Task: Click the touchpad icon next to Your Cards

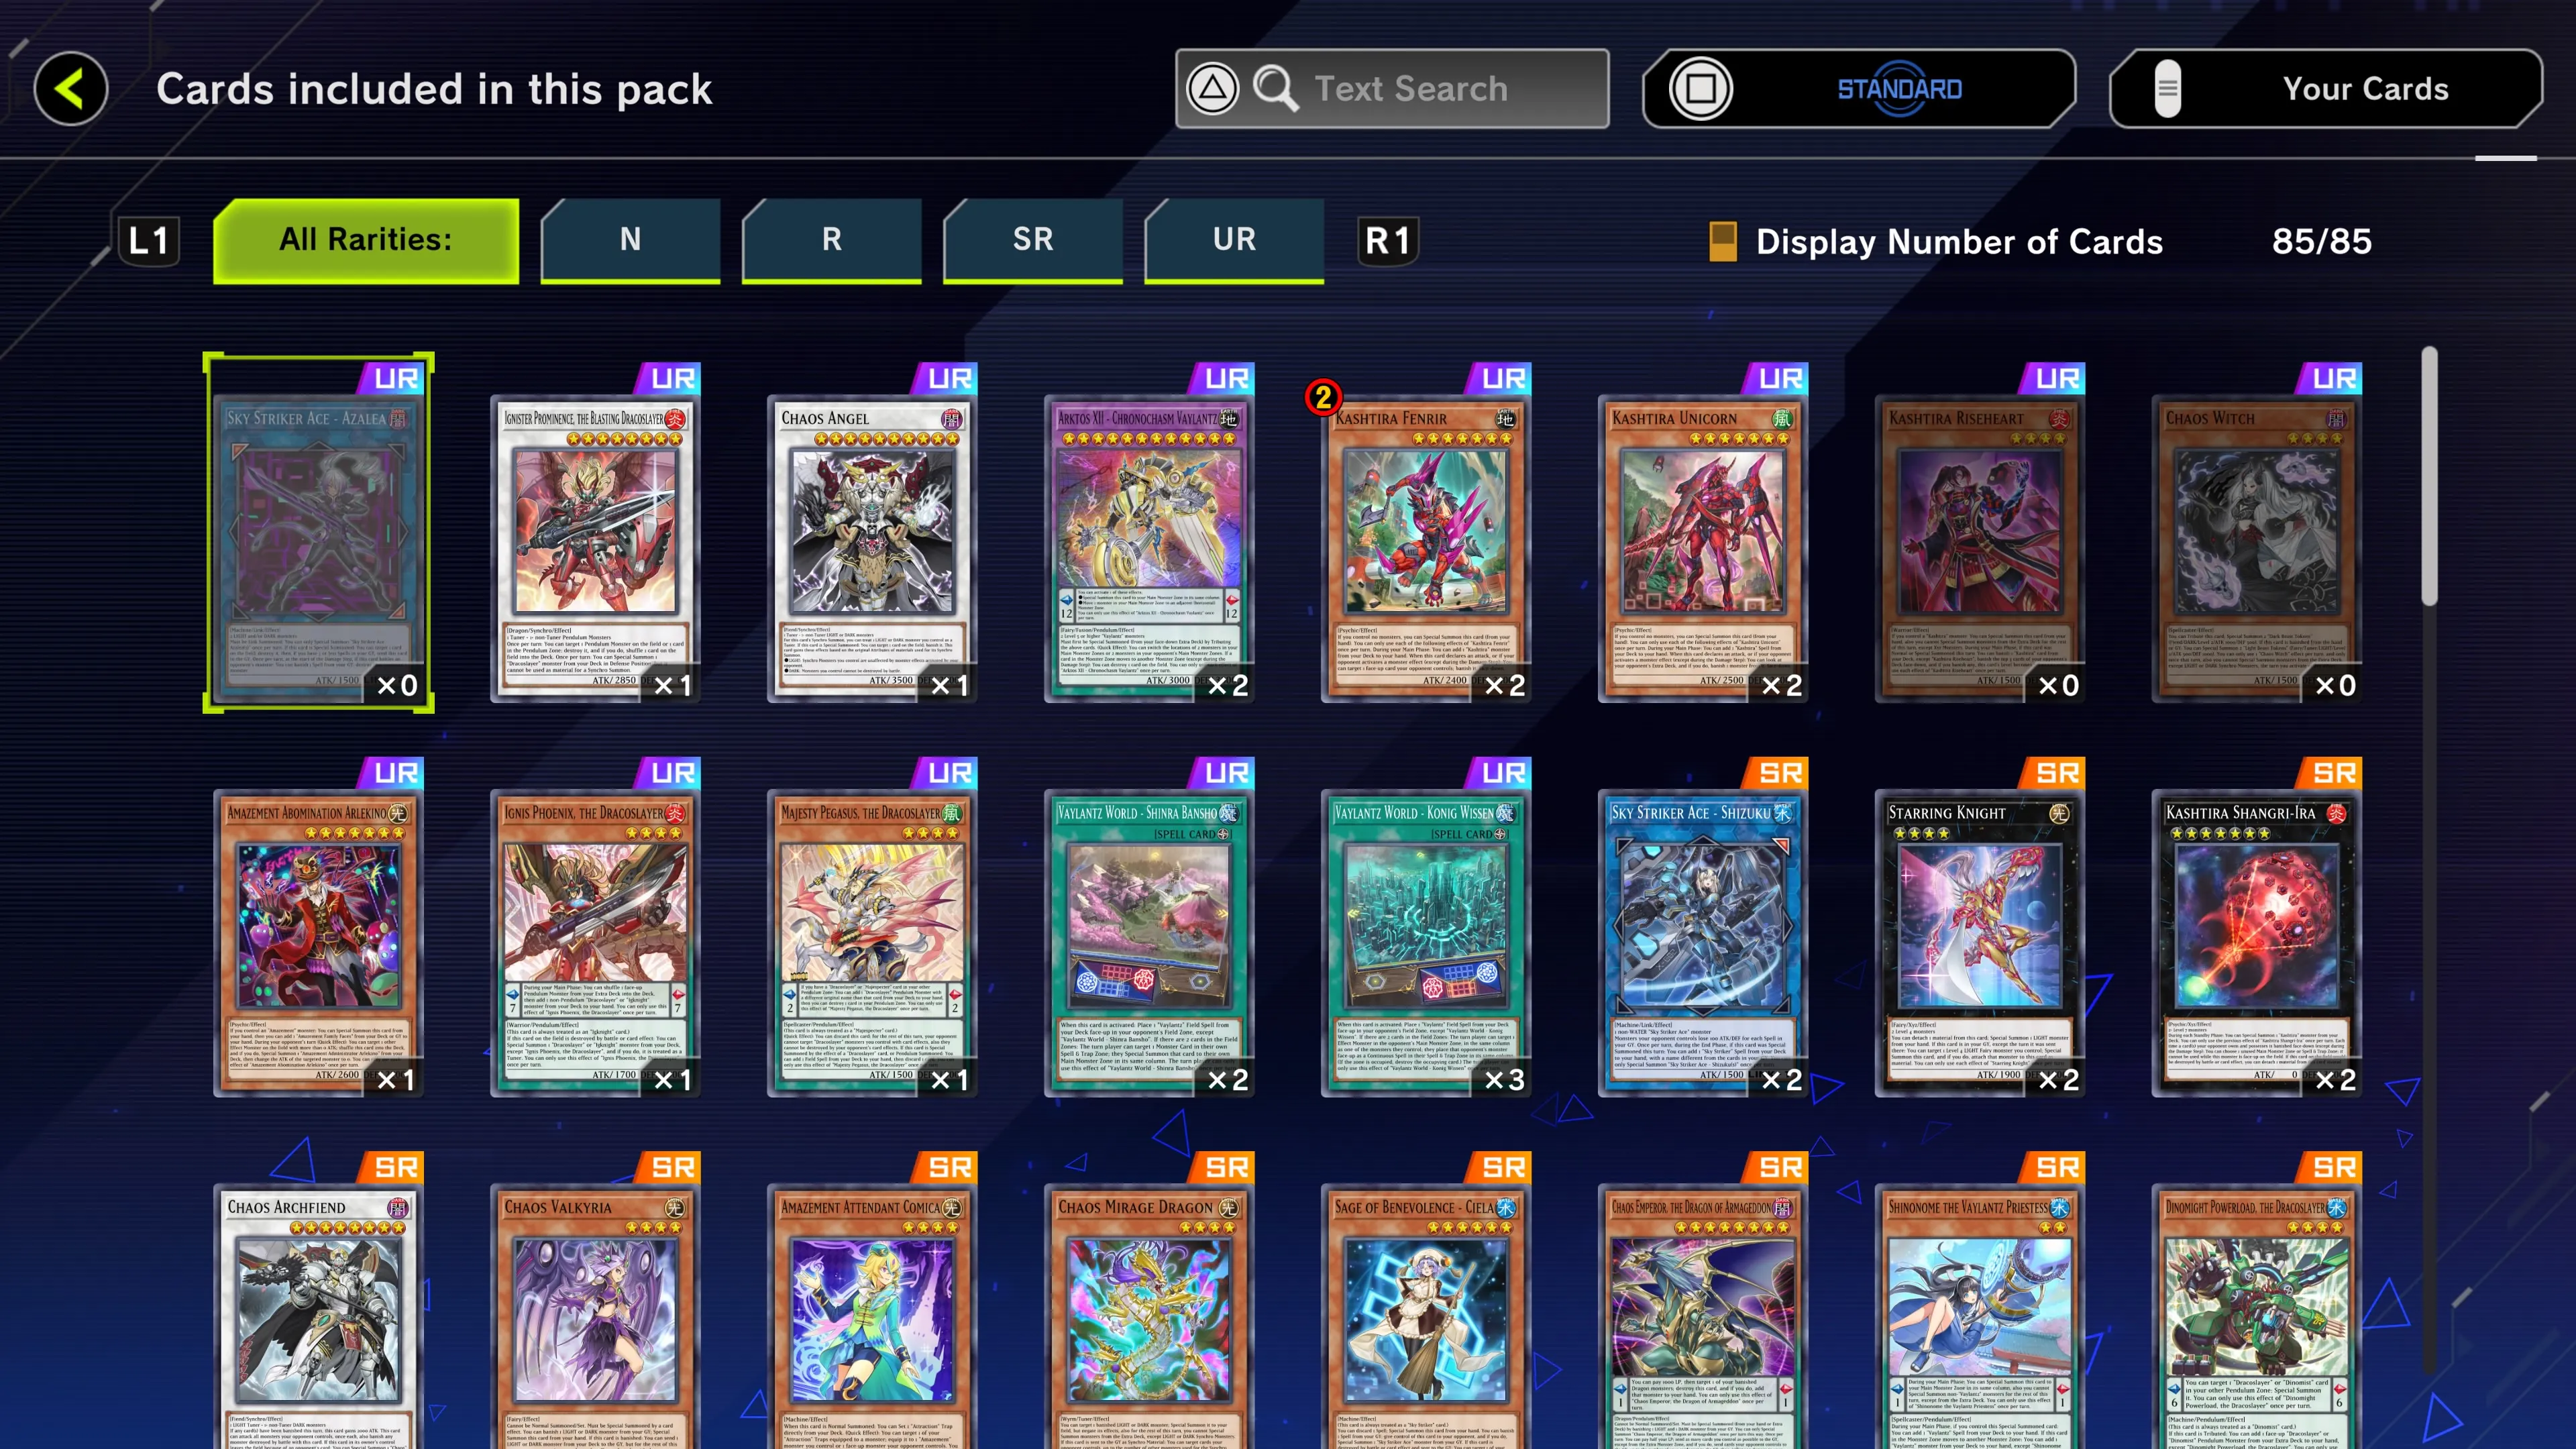Action: pyautogui.click(x=2167, y=89)
